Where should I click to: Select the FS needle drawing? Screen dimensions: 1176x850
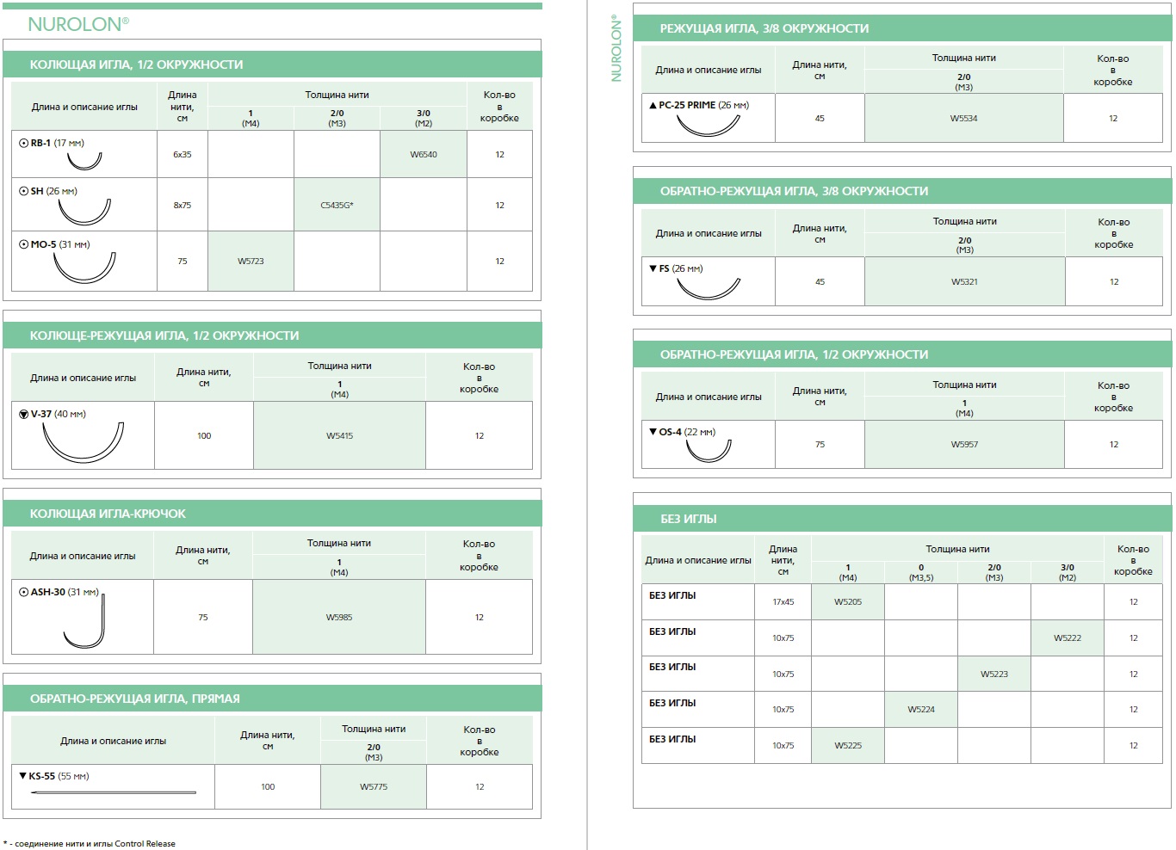click(709, 288)
